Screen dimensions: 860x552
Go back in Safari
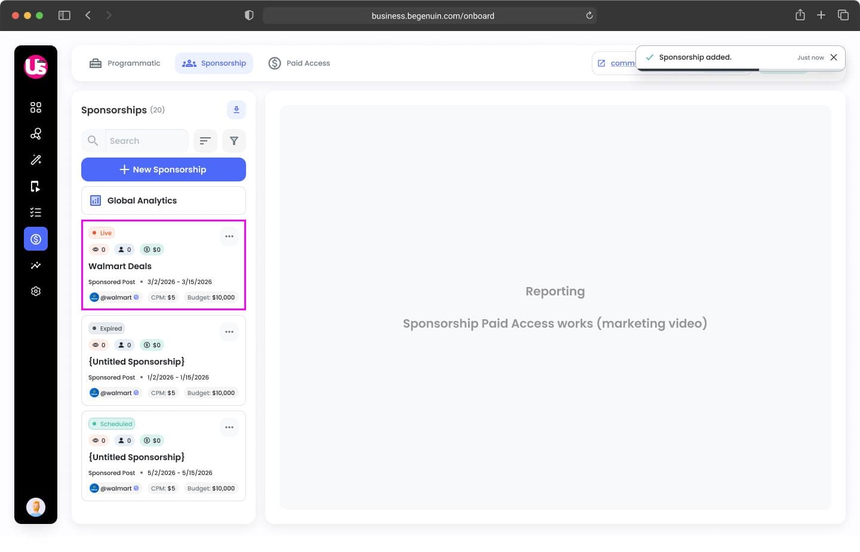[88, 16]
